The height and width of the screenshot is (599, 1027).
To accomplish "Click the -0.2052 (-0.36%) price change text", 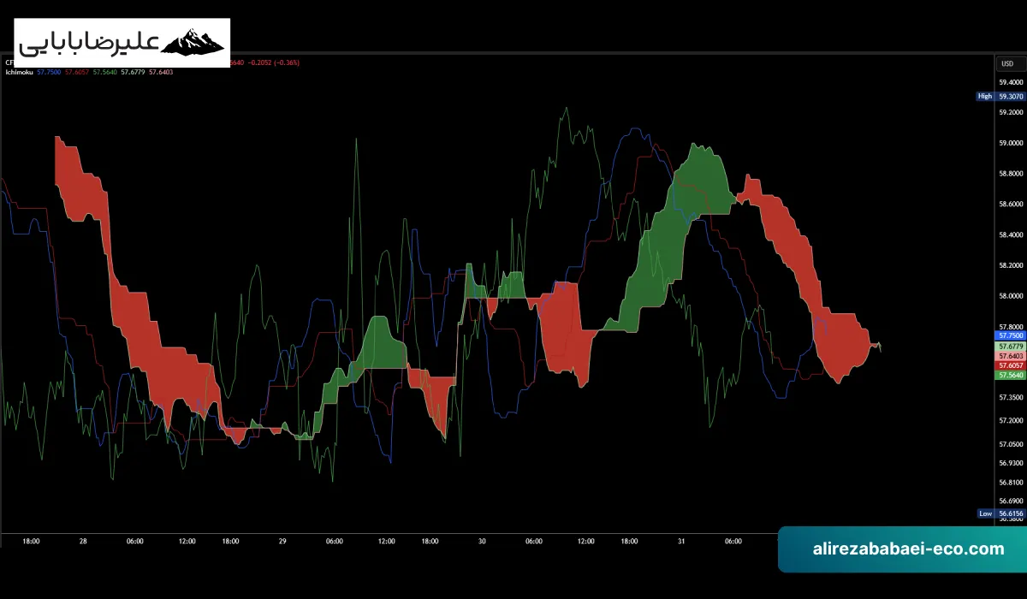I will 274,62.
